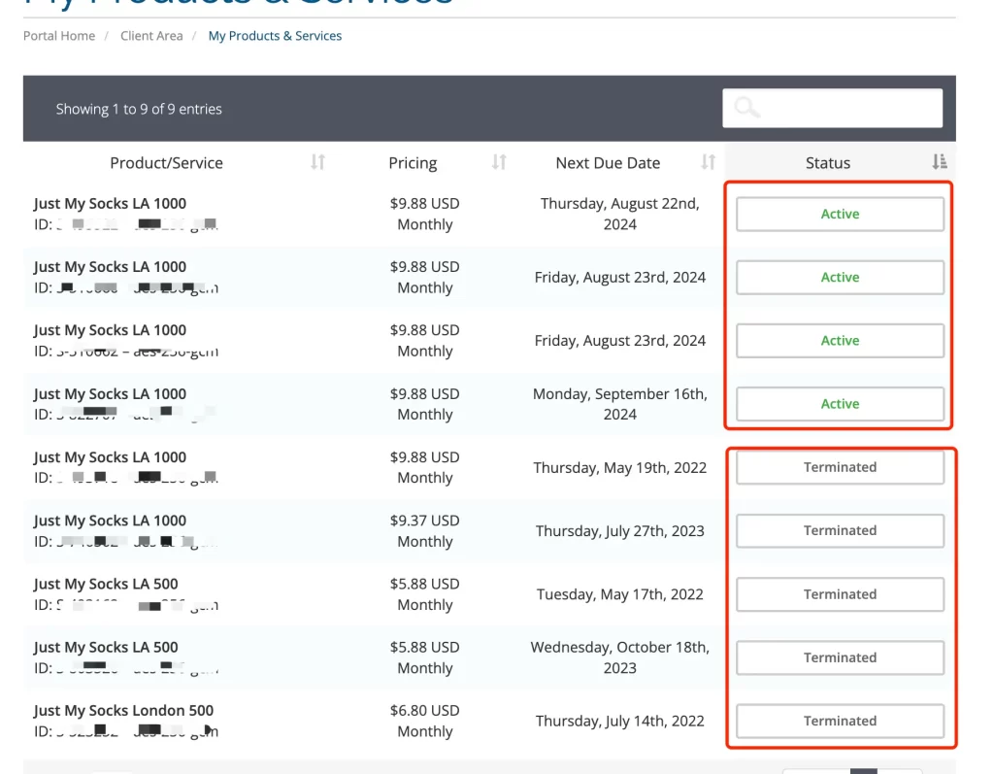Go to Portal Home breadcrumb
The height and width of the screenshot is (774, 994).
pos(59,36)
